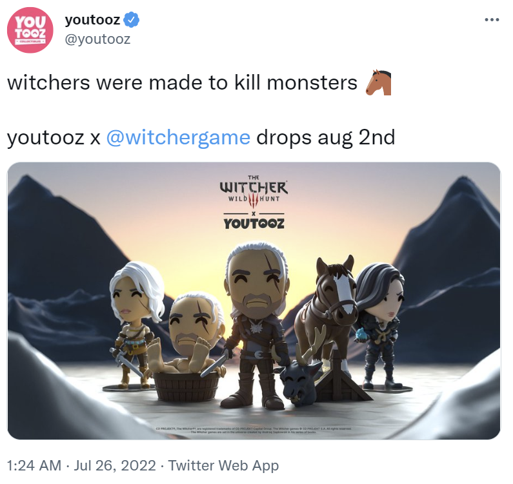
Task: Click the blue verified badge
Action: pos(132,20)
